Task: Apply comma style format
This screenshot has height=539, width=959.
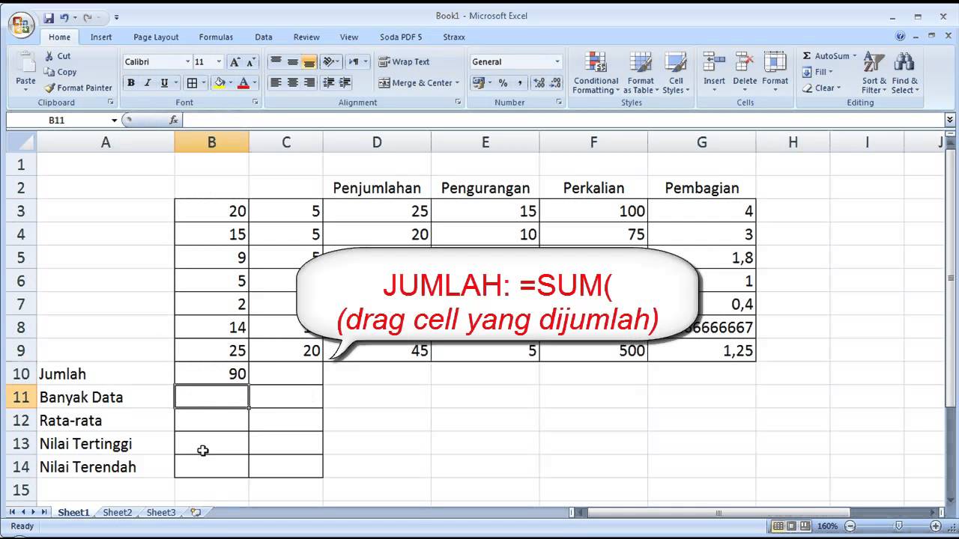Action: tap(519, 83)
